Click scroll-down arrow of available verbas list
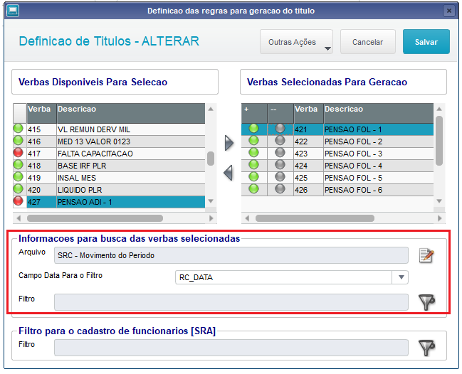Screen dimensions: 462x374 point(211,201)
